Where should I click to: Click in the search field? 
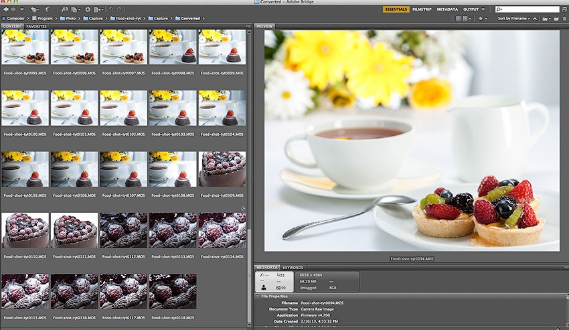527,9
